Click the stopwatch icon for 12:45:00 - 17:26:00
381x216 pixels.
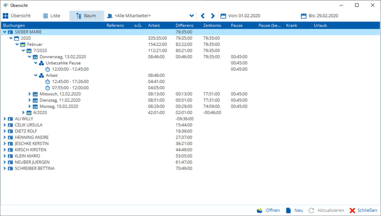[48, 82]
